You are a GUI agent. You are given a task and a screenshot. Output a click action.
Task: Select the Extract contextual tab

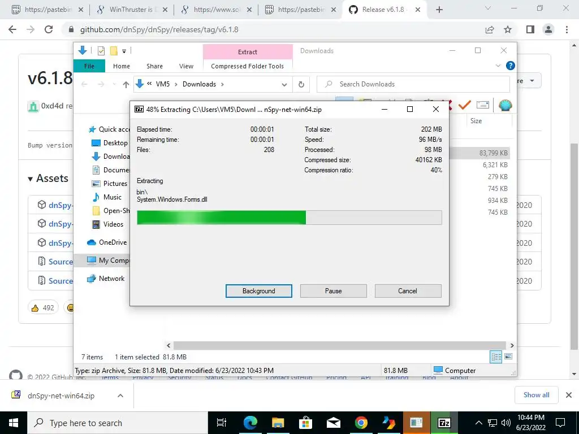248,52
